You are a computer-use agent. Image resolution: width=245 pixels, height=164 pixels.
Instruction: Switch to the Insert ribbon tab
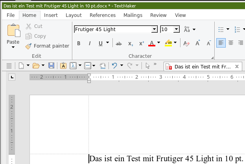click(51, 15)
